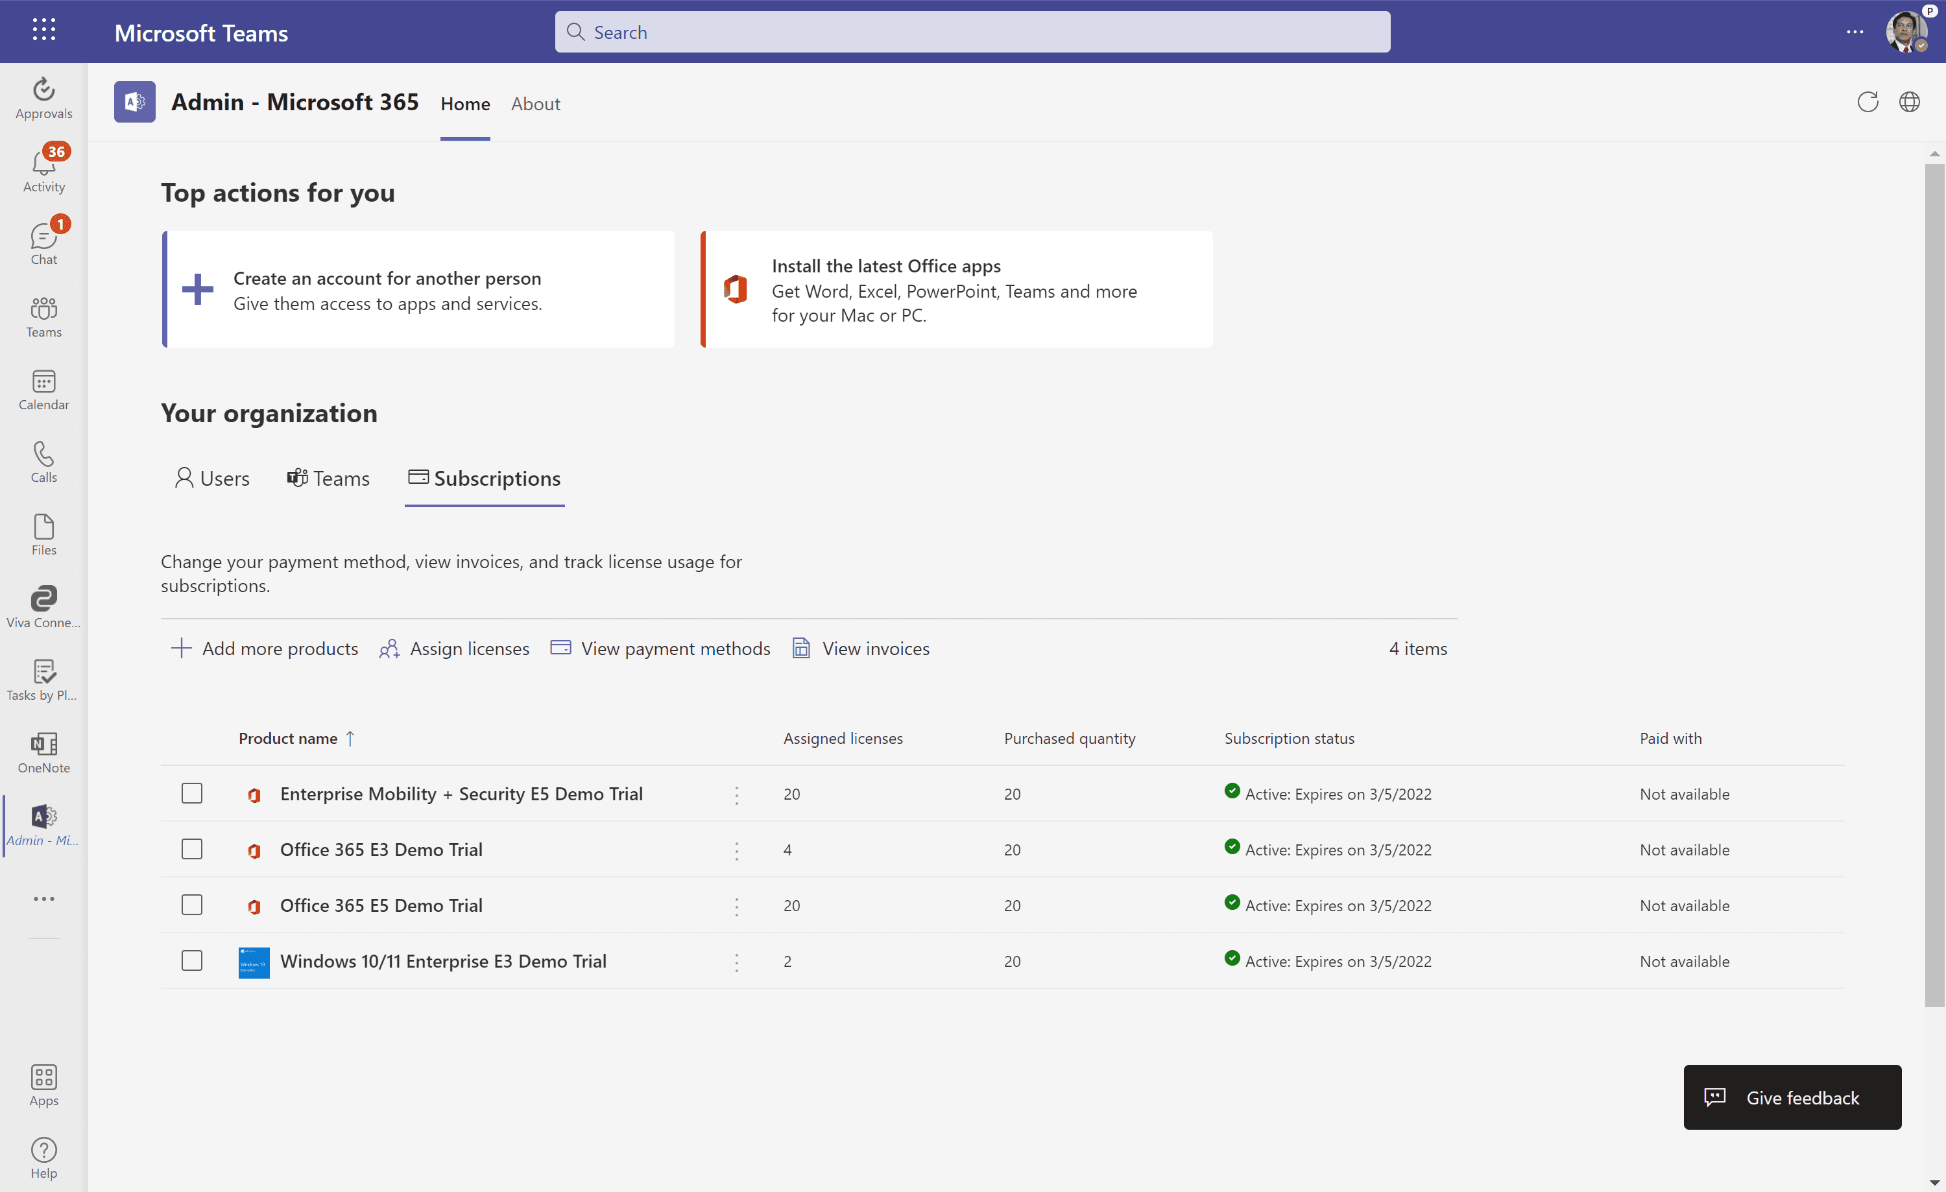
Task: Open more options for Office 365 E5
Action: (737, 906)
